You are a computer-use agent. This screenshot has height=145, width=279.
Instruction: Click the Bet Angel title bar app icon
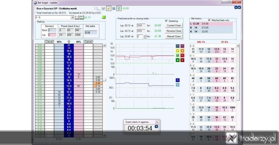click(35, 3)
